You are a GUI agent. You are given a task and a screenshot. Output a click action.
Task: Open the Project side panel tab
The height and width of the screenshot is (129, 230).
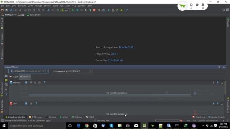tap(2, 23)
